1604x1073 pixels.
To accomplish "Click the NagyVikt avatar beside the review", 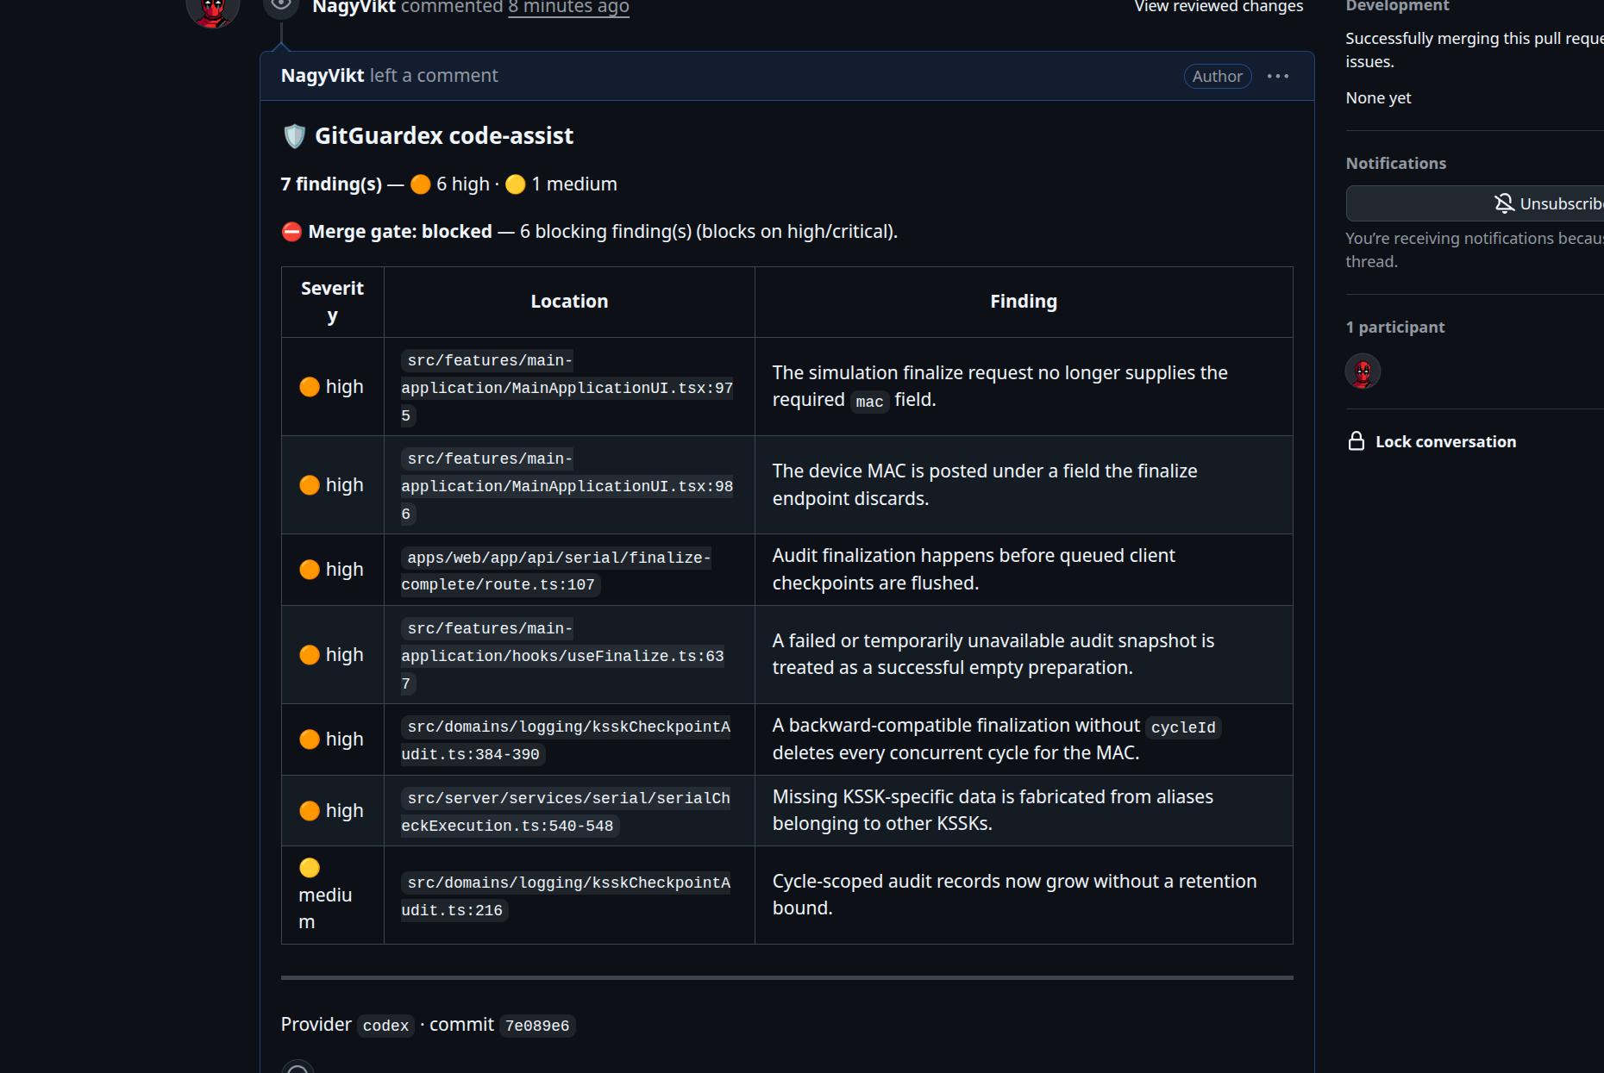I will click(212, 10).
